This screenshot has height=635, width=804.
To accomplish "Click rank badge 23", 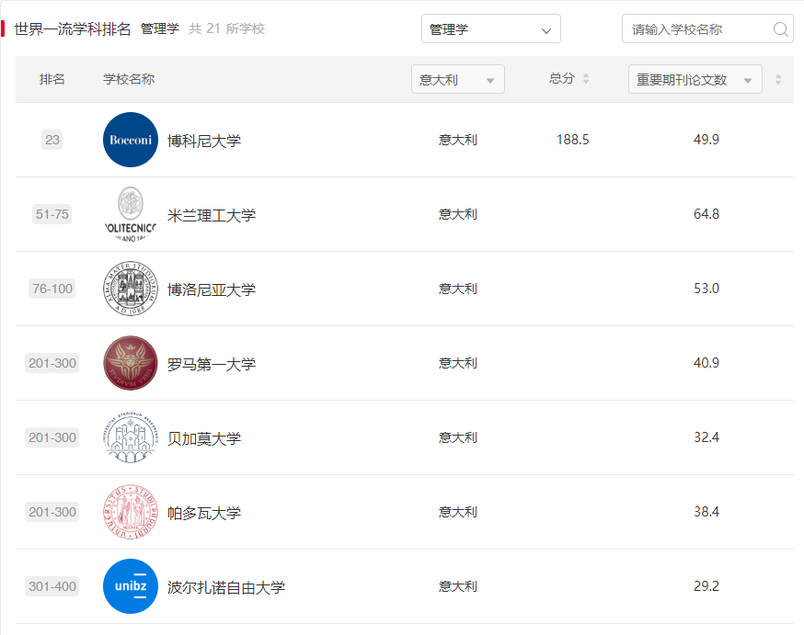I will coord(52,140).
